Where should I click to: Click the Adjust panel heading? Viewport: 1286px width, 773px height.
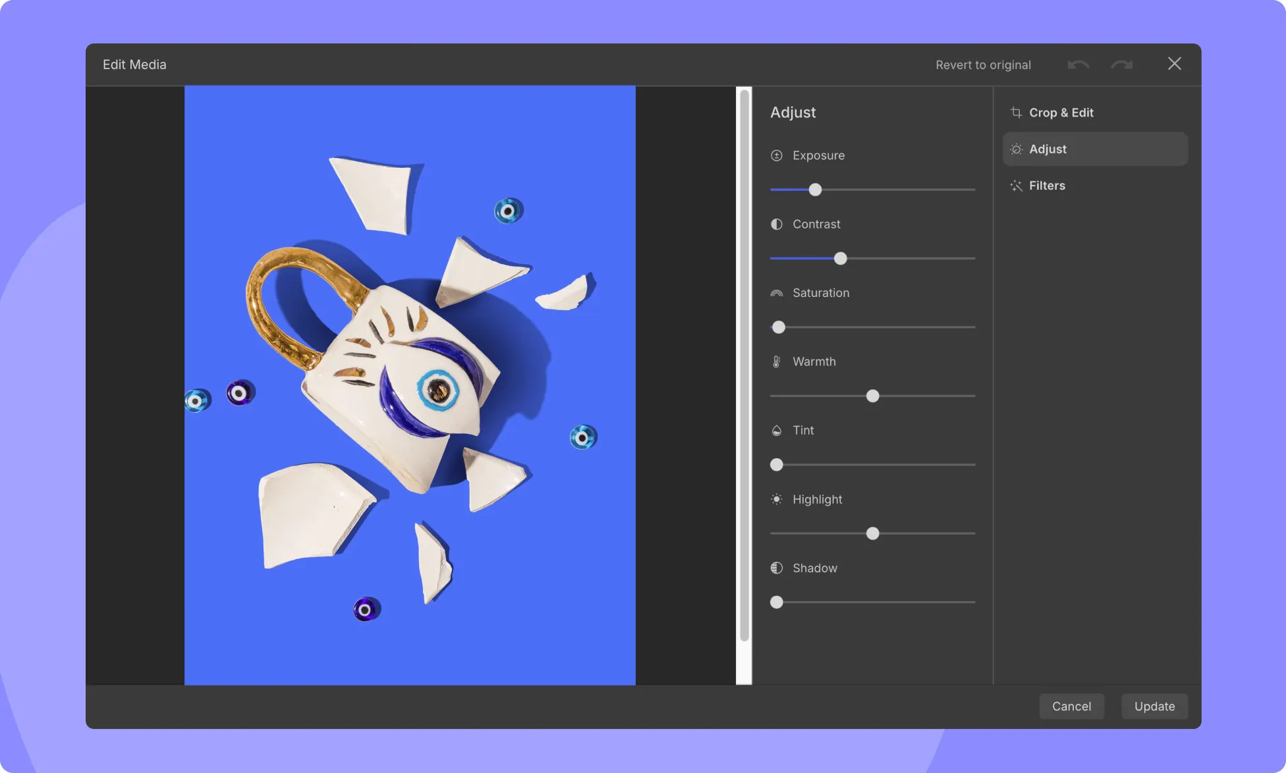click(793, 113)
